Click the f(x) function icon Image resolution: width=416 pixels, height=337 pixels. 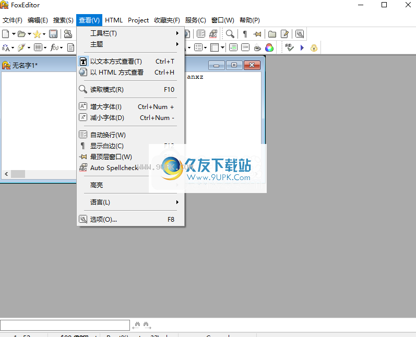pyautogui.click(x=54, y=47)
